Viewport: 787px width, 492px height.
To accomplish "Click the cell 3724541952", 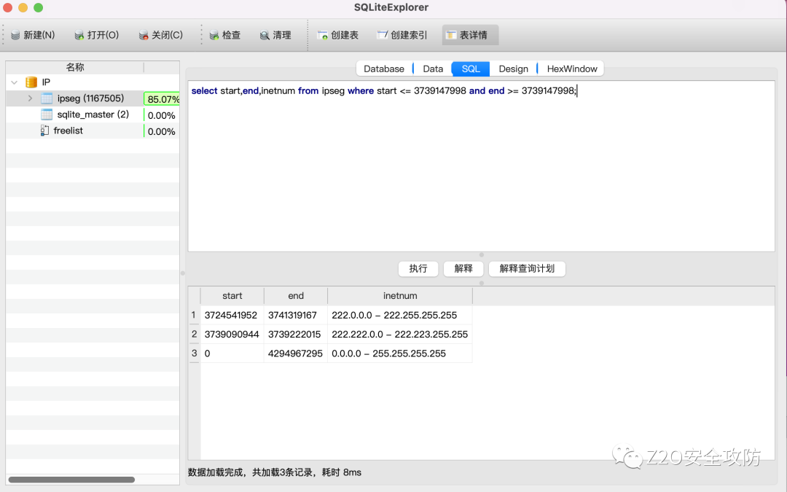I will [x=232, y=316].
